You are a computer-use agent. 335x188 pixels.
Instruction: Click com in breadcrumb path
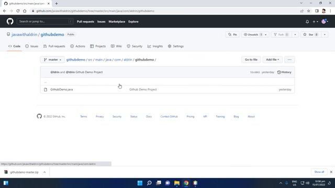[117, 60]
